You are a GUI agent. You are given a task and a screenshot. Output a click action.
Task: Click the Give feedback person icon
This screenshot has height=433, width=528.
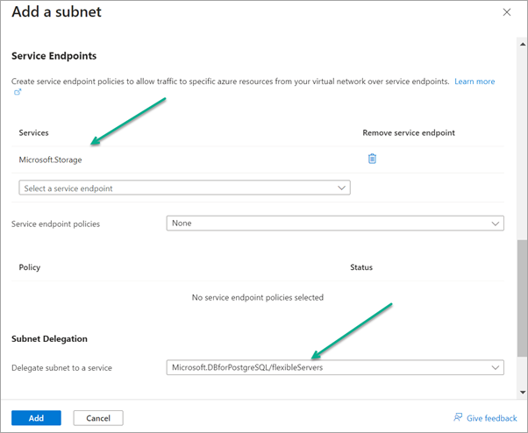(458, 417)
